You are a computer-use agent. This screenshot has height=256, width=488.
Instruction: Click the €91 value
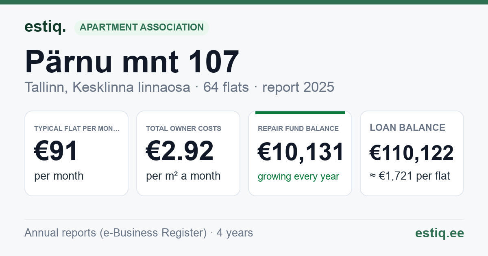(x=56, y=151)
